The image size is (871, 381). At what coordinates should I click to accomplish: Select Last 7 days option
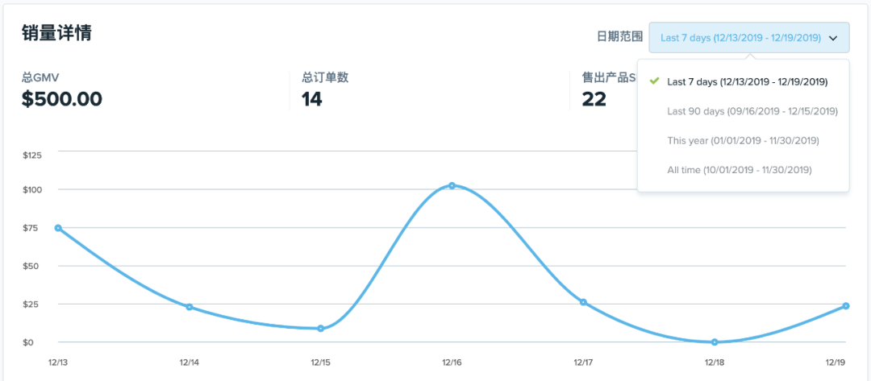point(747,81)
